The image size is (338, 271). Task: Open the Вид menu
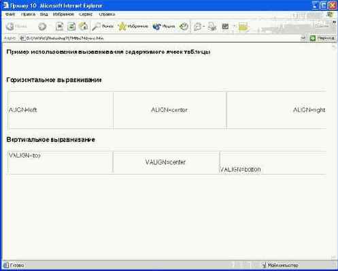(x=44, y=14)
